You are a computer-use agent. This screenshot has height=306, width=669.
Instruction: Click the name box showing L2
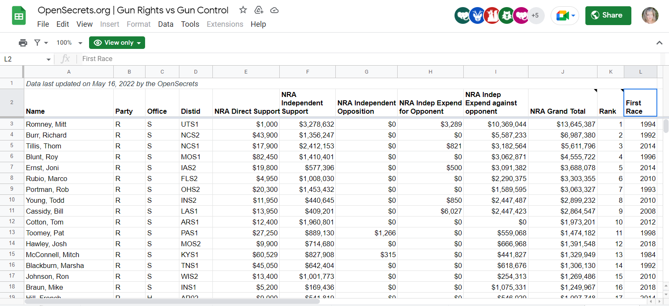click(x=23, y=59)
